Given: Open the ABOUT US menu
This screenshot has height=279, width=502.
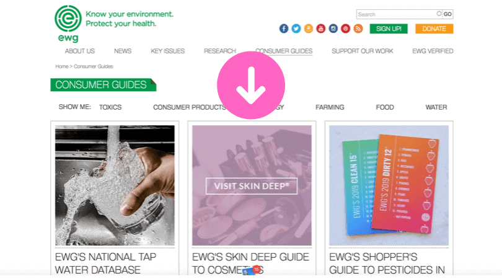Looking at the screenshot, I should pyautogui.click(x=80, y=51).
